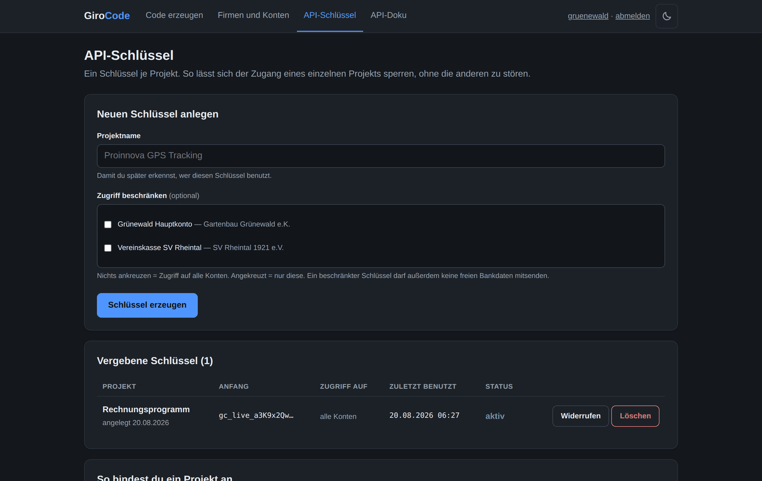Click the STATUS column header

[x=499, y=386]
